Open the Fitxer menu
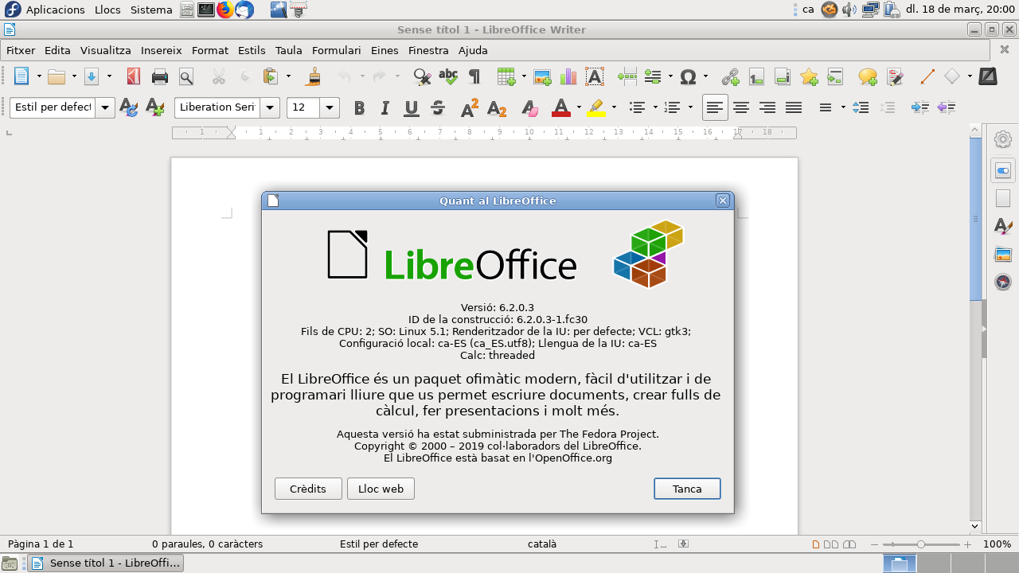Screen dimensions: 1019x573 [21, 50]
